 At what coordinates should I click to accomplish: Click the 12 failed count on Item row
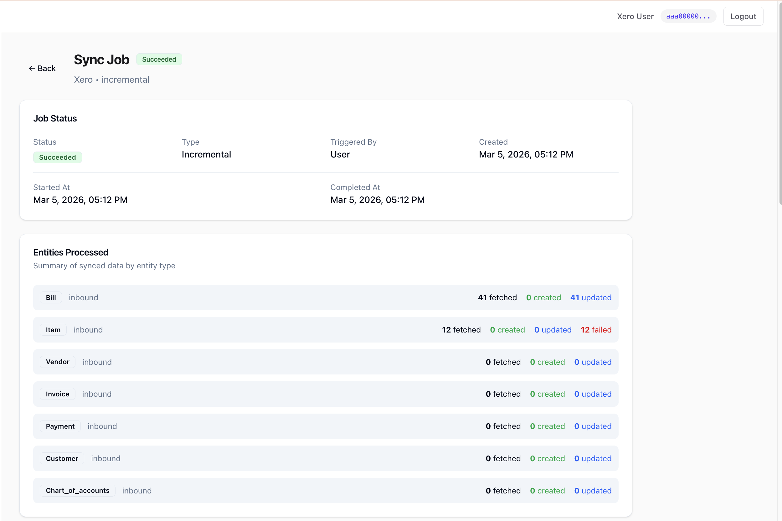click(x=596, y=330)
